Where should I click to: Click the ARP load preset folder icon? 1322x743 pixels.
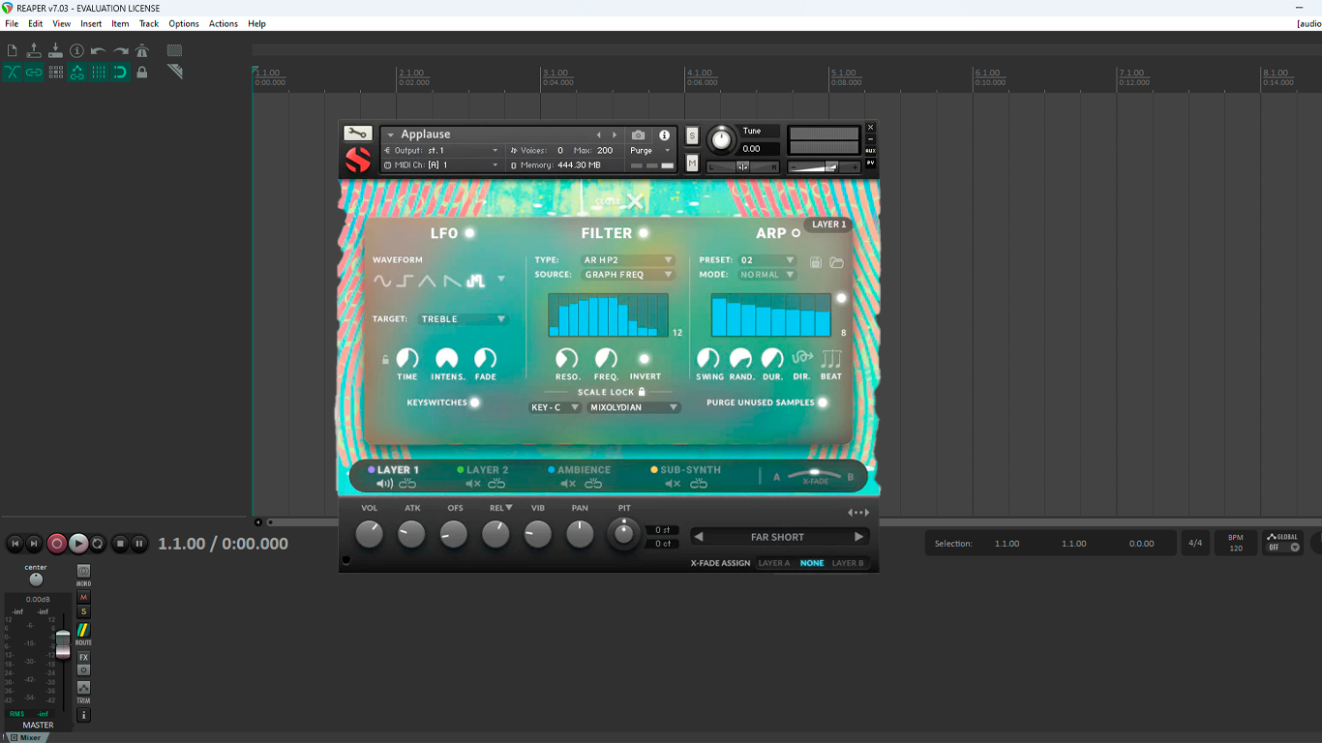[836, 262]
